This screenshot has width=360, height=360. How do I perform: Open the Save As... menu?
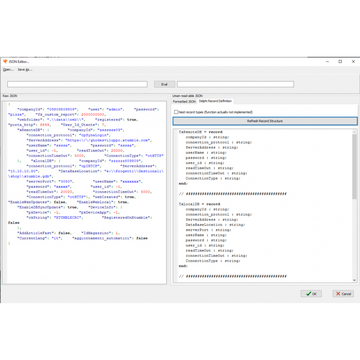tap(25, 69)
